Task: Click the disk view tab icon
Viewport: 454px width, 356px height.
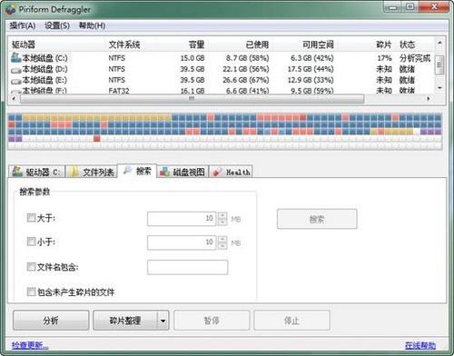Action: 164,172
